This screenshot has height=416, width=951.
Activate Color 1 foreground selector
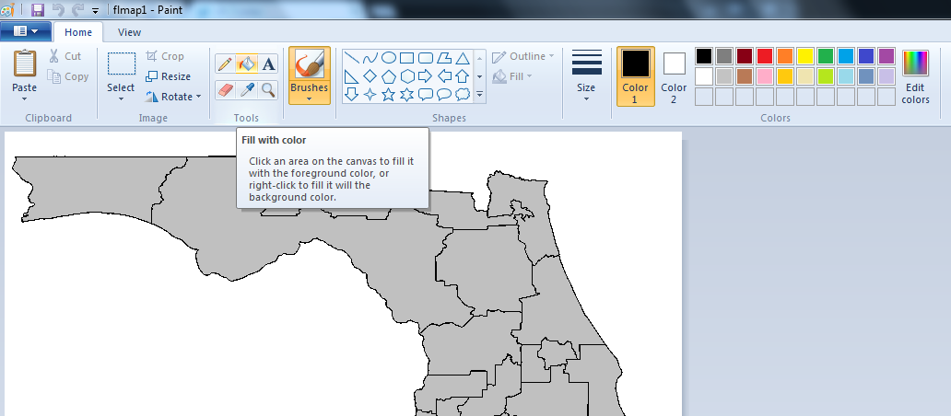(636, 76)
